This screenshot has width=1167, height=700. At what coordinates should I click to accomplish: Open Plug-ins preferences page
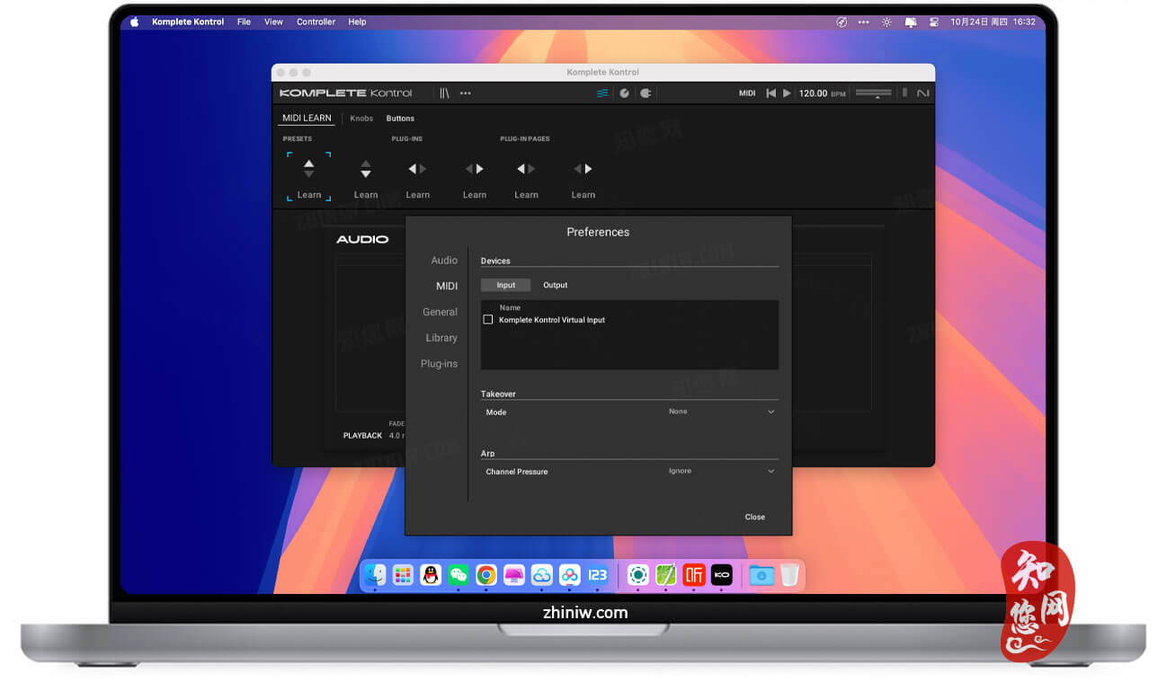pyautogui.click(x=439, y=364)
